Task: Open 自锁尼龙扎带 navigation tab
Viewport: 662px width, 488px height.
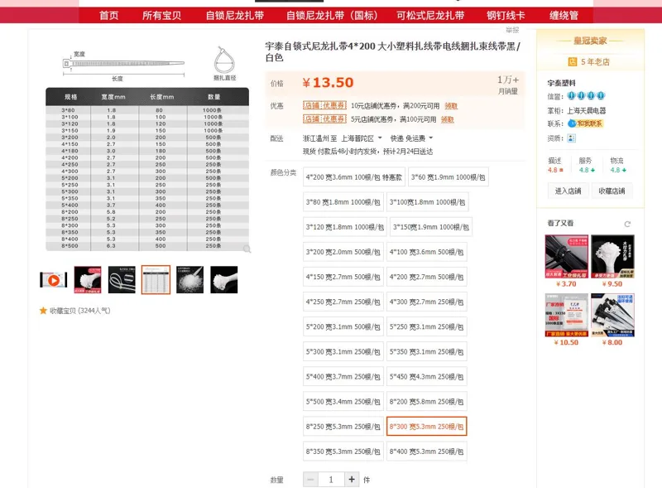Action: click(235, 16)
